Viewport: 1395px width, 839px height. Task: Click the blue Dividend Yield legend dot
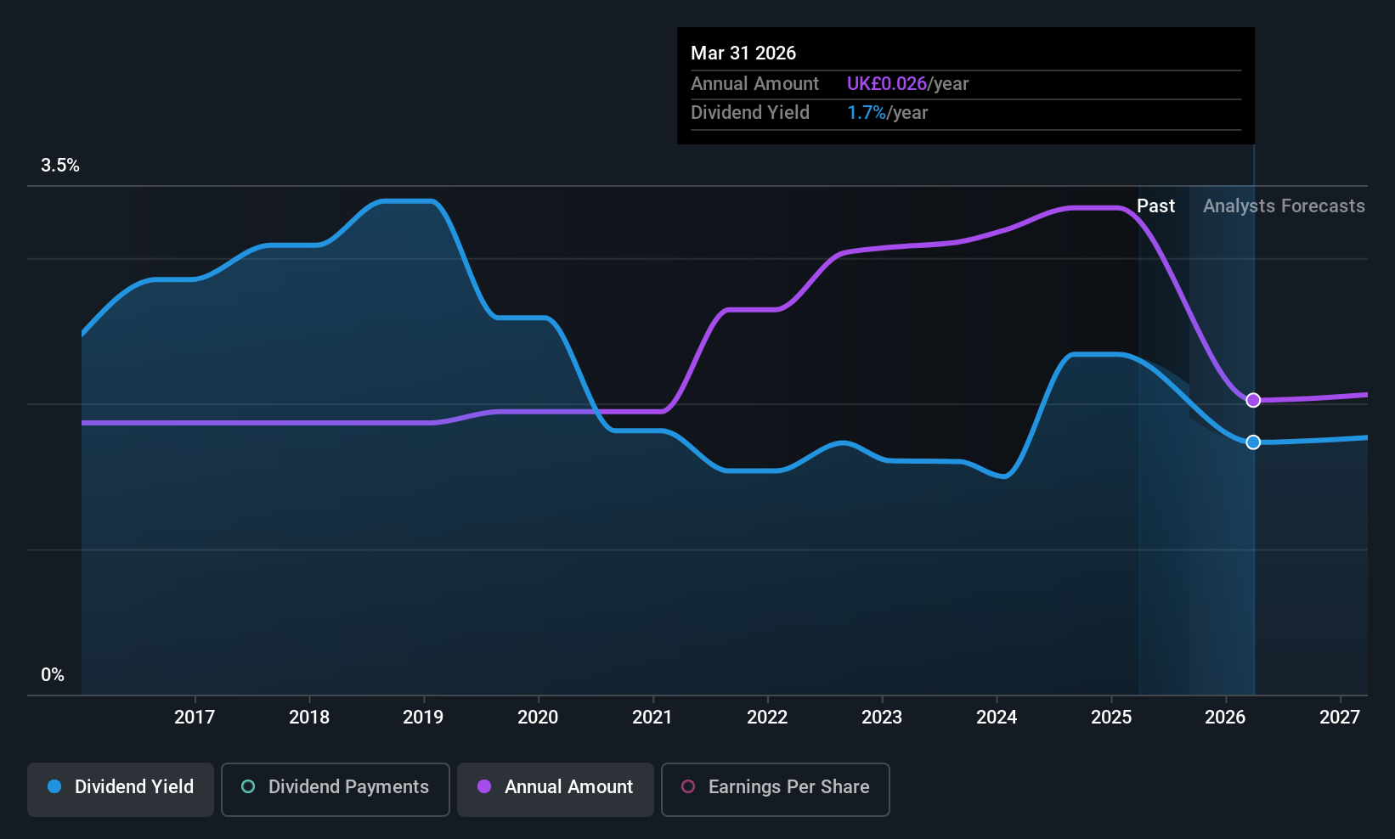(x=54, y=787)
